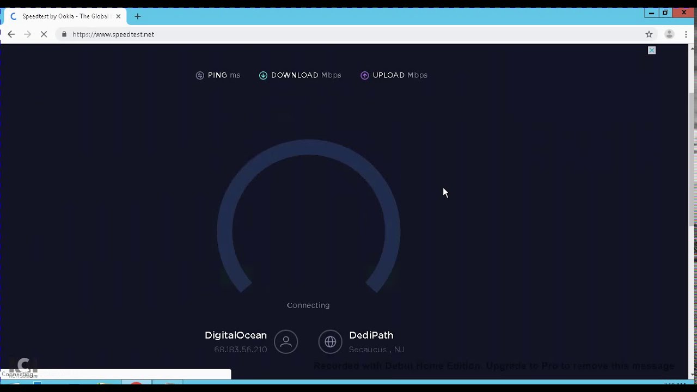Click the UPLOAD Mbps label
The image size is (697, 392).
pyautogui.click(x=400, y=75)
